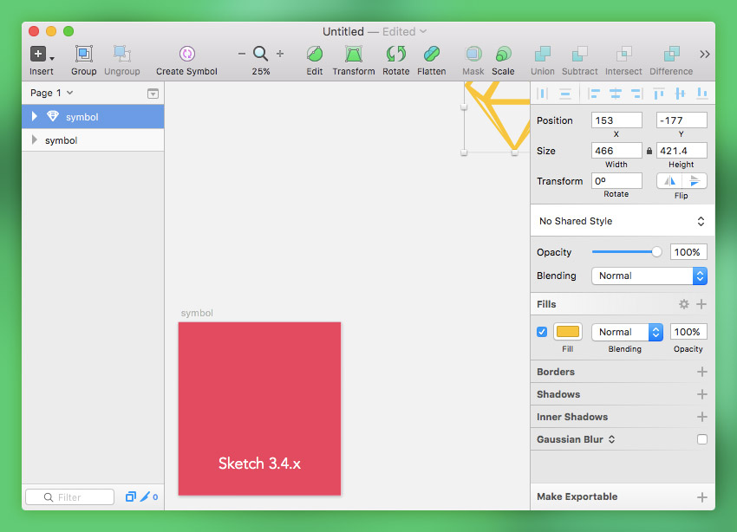Toggle the size proportions lock
737x532 pixels.
click(x=649, y=151)
